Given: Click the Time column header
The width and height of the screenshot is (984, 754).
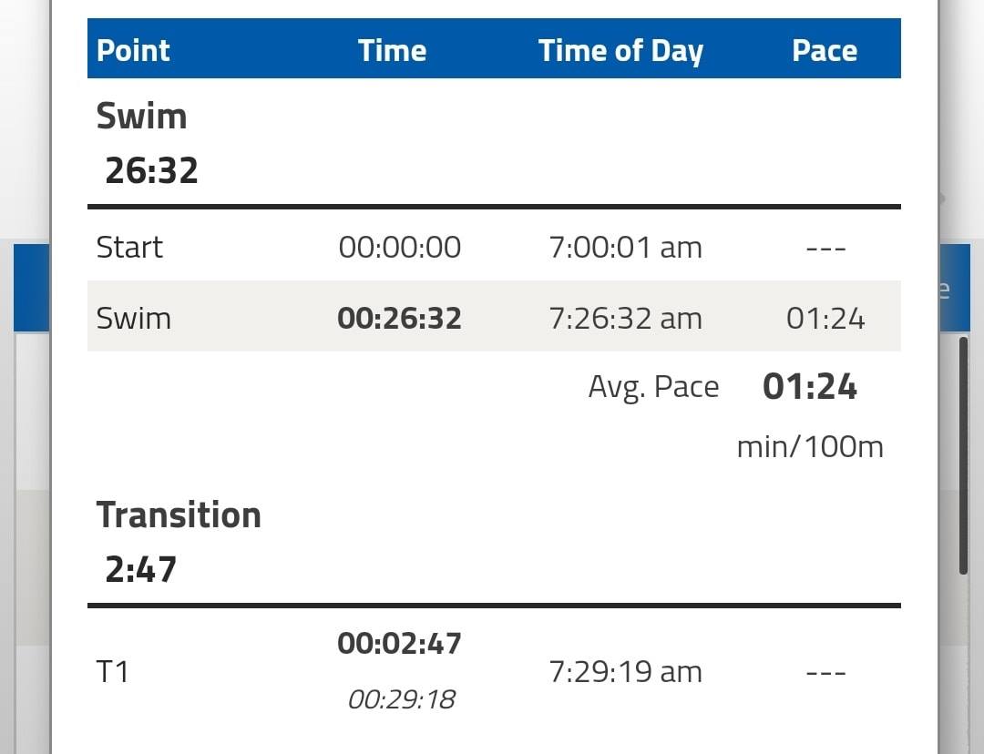Looking at the screenshot, I should pos(392,50).
